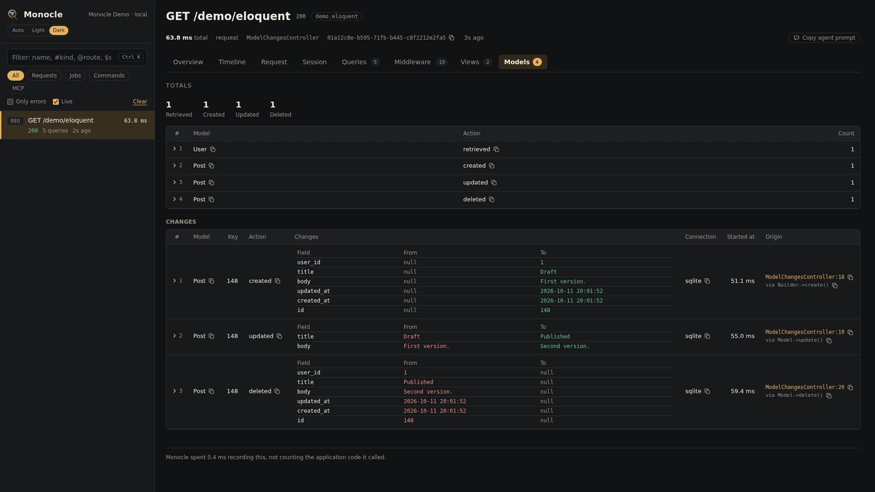The width and height of the screenshot is (875, 492).
Task: Copy ModelChangesController:20 origin
Action: pos(850,388)
